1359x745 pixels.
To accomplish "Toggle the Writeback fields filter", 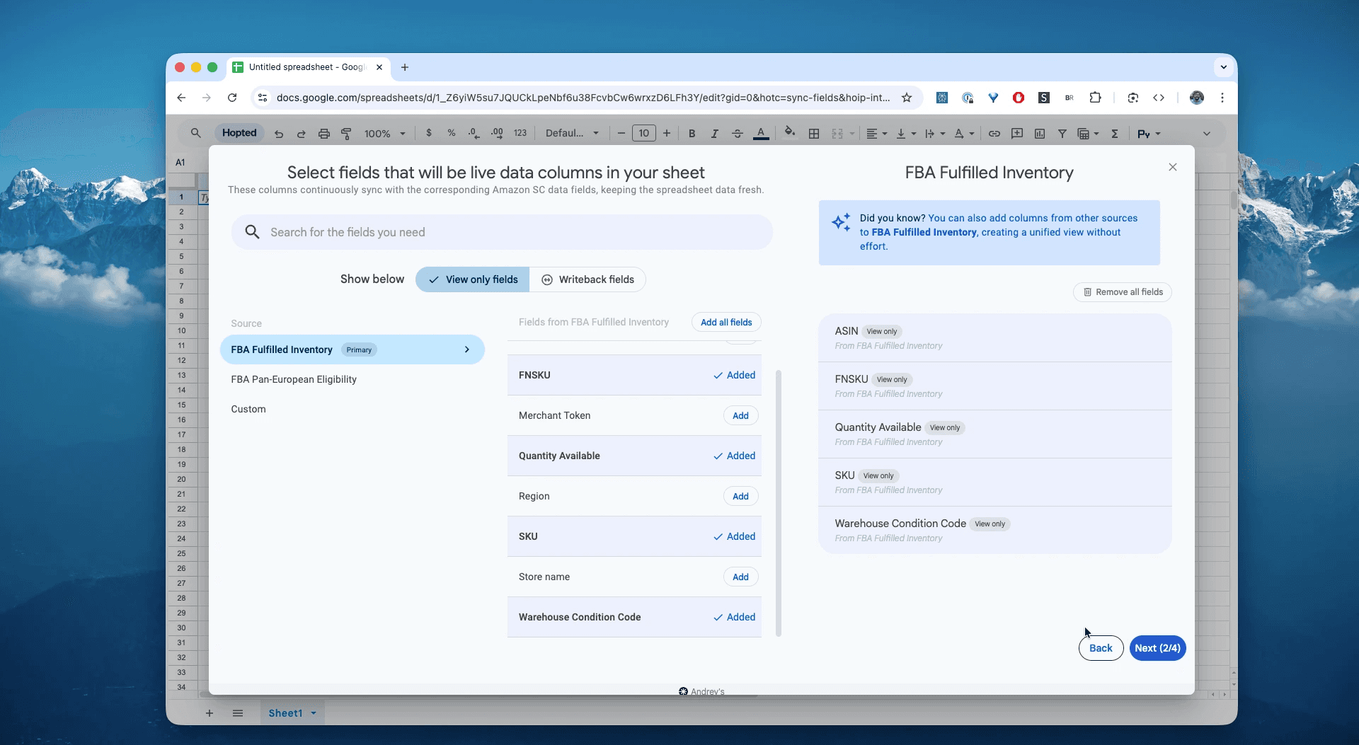I will point(587,279).
